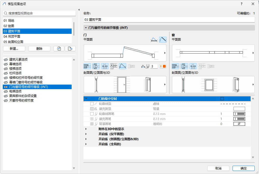Toggle the eye for 门与窗符号的细节等级 (INT)
This screenshot has width=259, height=174.
click(x=6, y=87)
